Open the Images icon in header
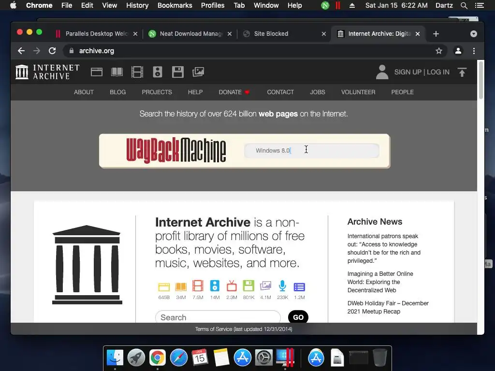Image resolution: width=495 pixels, height=371 pixels. [198, 72]
